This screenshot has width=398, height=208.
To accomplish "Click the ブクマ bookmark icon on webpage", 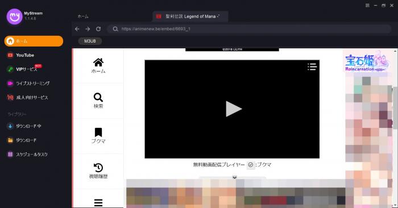I will (x=98, y=136).
